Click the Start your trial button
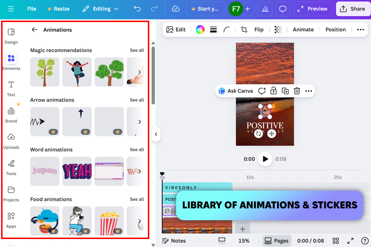 [206, 9]
